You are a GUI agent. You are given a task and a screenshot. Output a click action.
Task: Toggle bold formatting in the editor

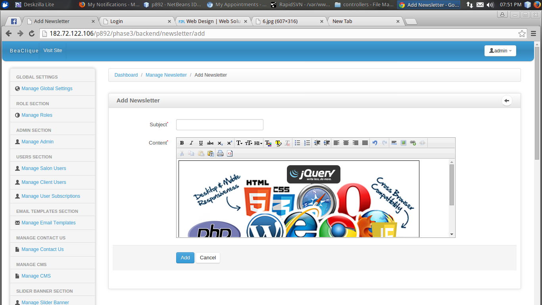pyautogui.click(x=182, y=143)
